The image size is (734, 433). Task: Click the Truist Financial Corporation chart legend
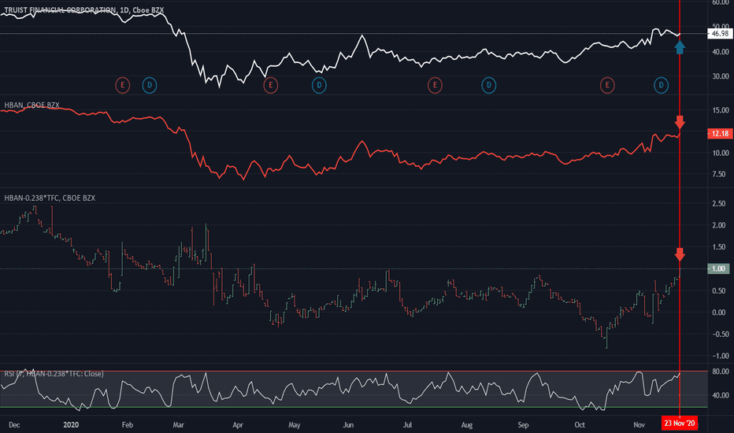point(84,9)
